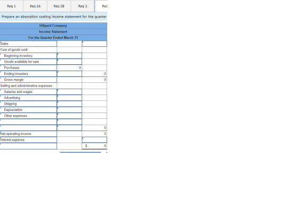Open the Req 2A tab
Viewport: 297px width, 198px height.
click(x=35, y=6)
